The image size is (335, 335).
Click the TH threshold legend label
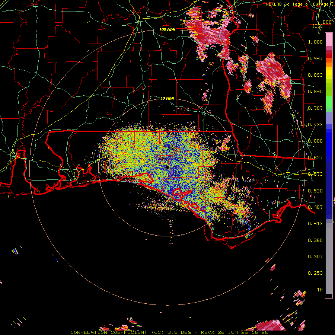click(320, 290)
